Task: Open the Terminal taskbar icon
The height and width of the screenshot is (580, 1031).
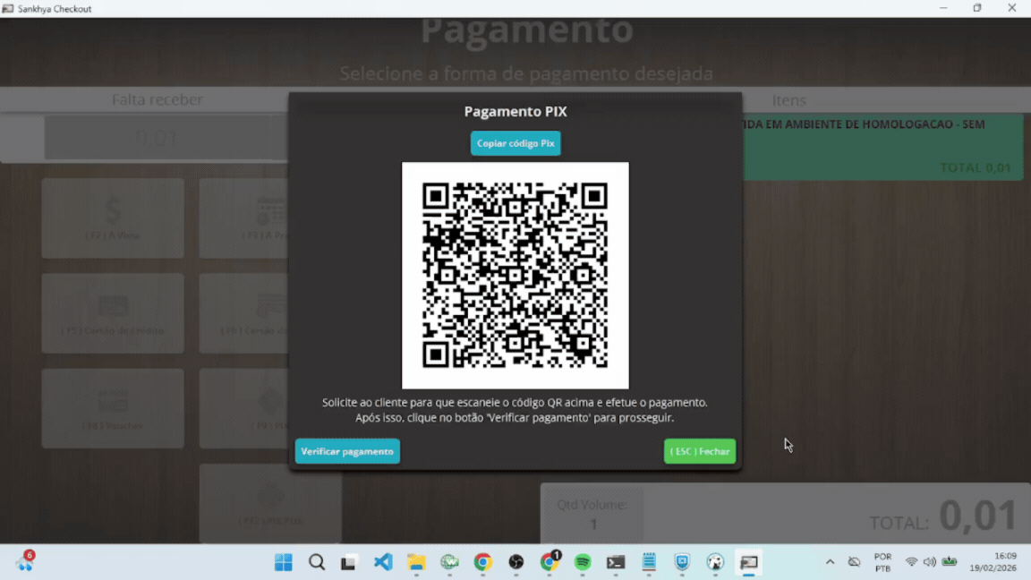Action: coord(616,562)
